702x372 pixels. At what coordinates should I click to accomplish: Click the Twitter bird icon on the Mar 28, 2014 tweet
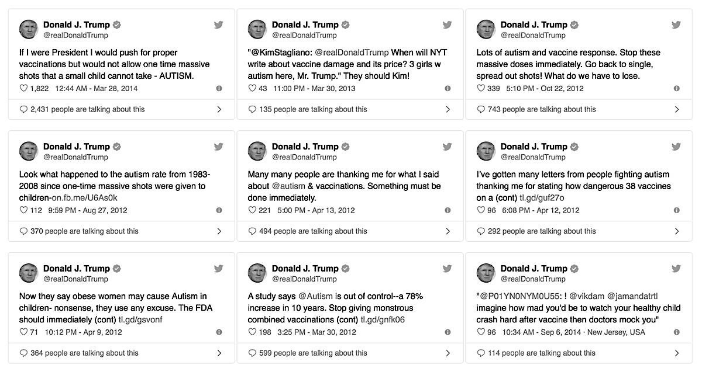[x=218, y=25]
